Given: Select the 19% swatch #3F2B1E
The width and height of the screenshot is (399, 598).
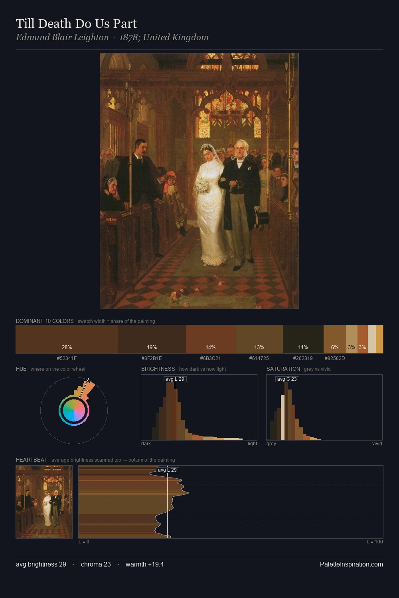Looking at the screenshot, I should tap(152, 339).
